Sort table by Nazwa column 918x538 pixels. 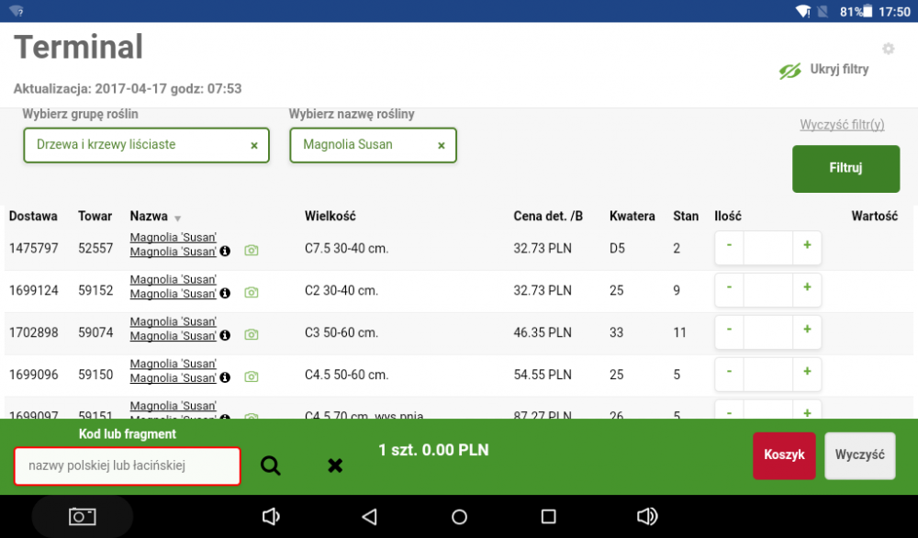150,217
